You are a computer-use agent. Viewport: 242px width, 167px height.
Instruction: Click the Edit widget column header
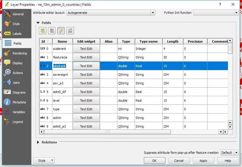(86, 41)
